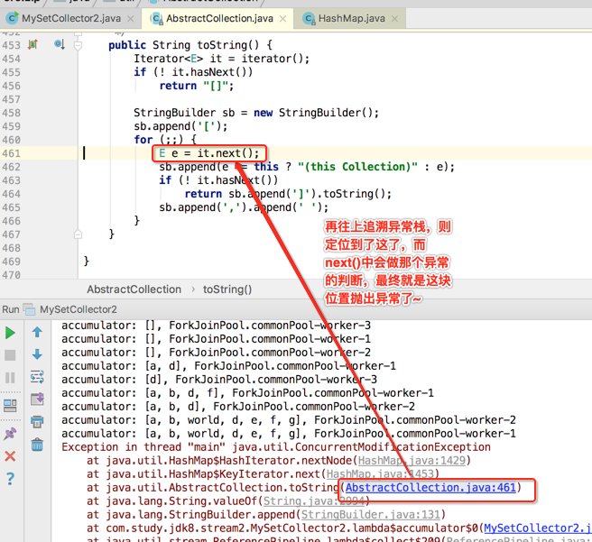Close the Run panel with red X

[10, 456]
